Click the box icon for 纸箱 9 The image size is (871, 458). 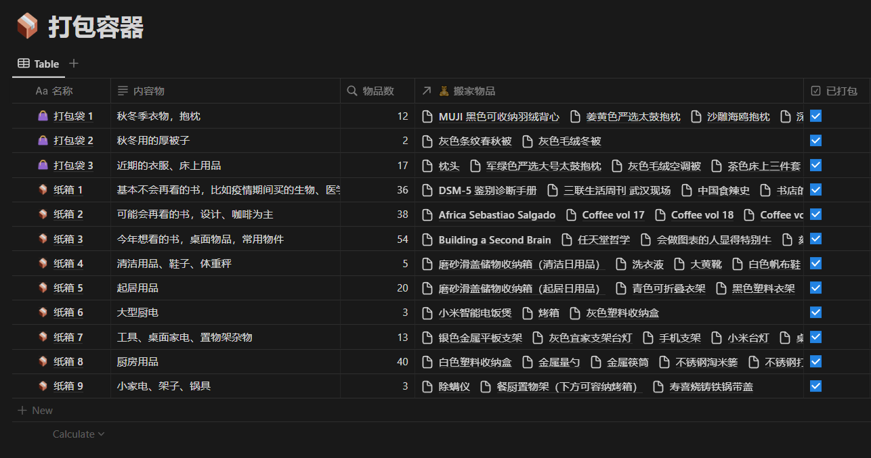pos(43,386)
